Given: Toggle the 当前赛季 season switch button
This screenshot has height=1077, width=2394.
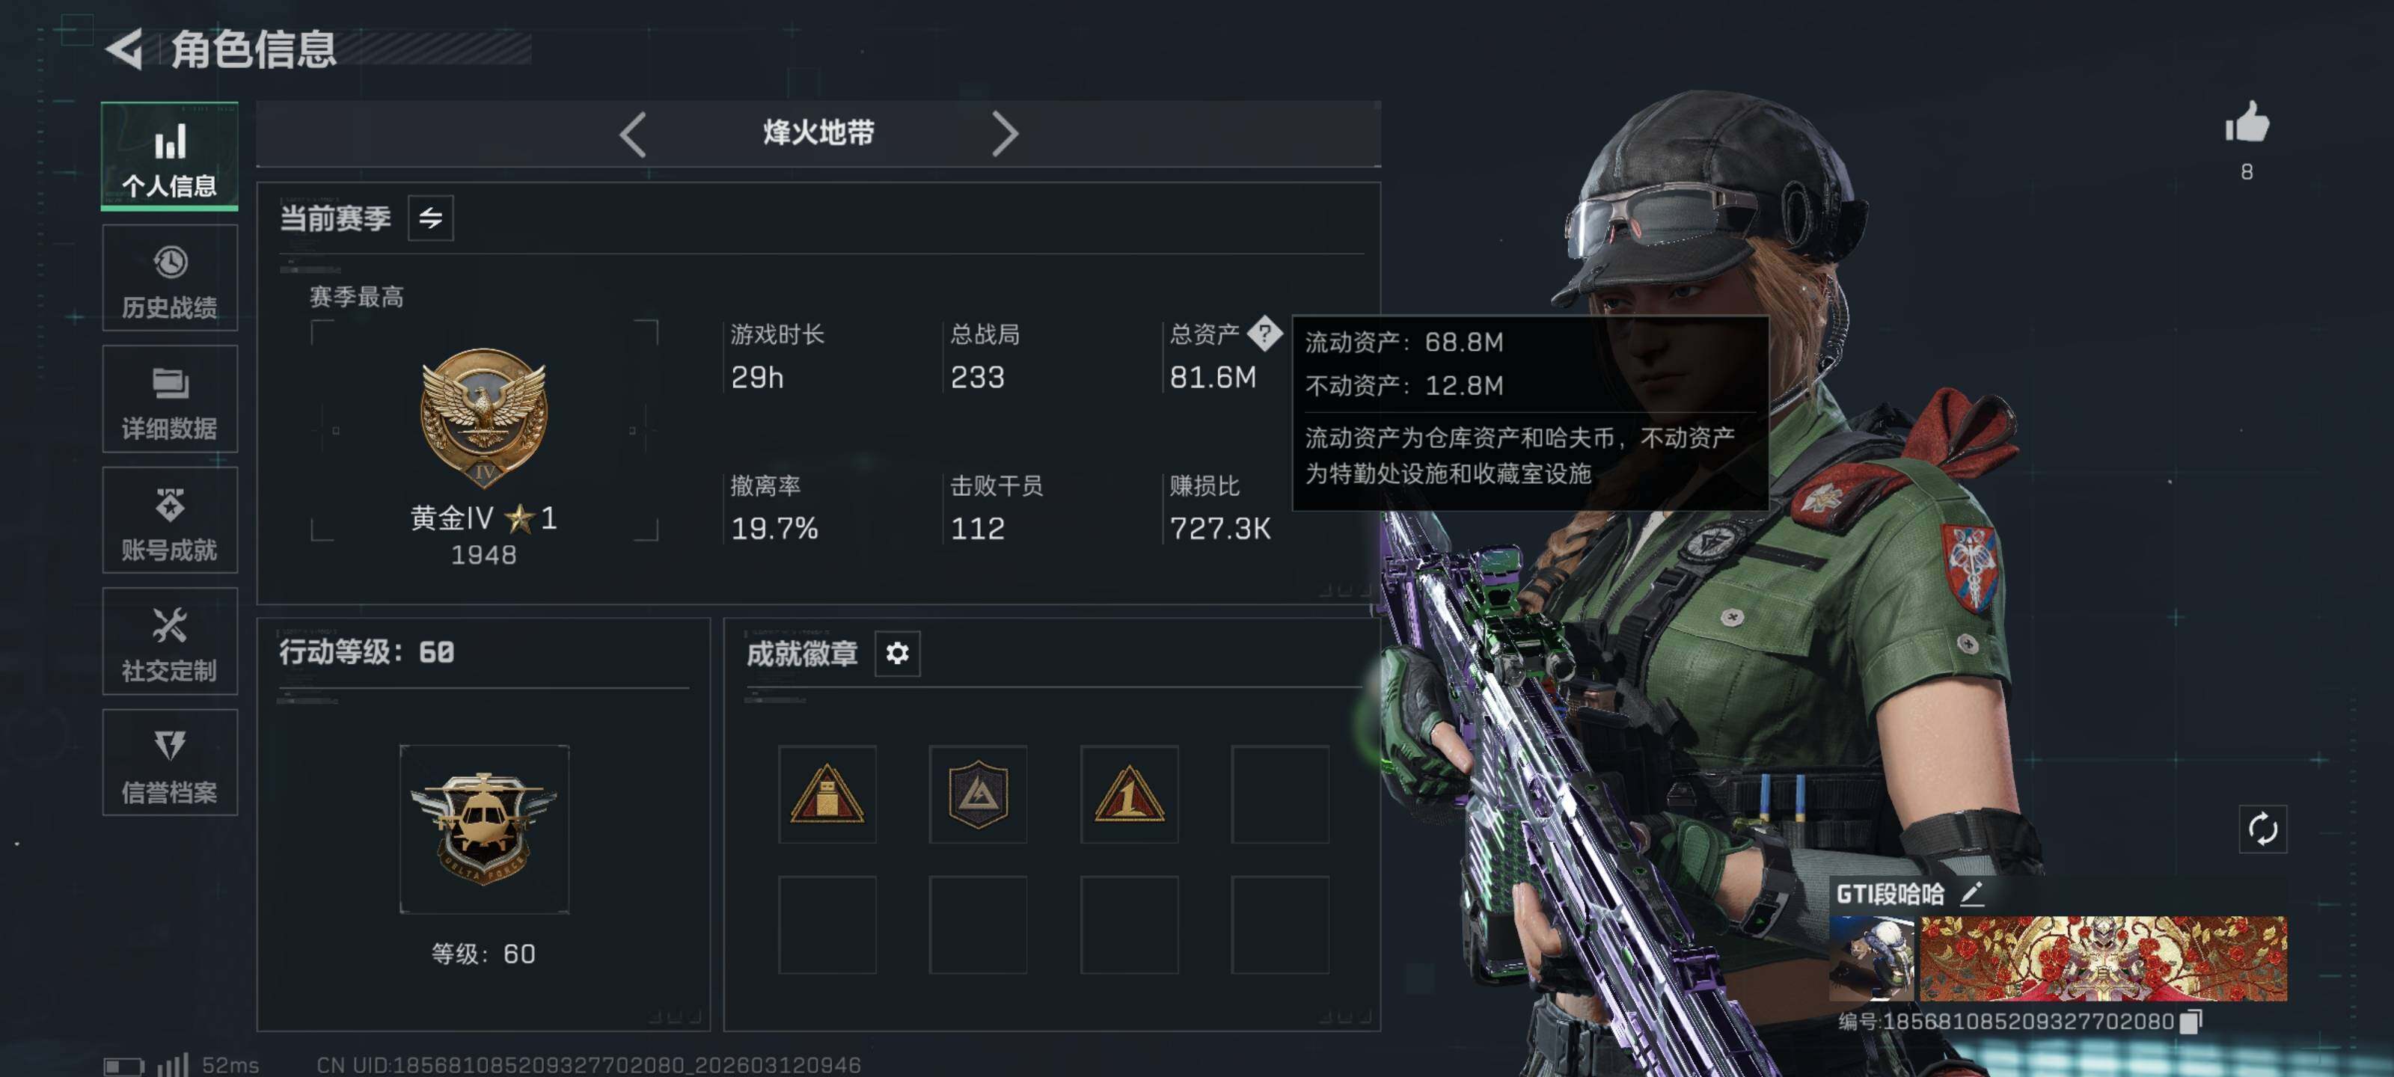Looking at the screenshot, I should click(x=430, y=218).
